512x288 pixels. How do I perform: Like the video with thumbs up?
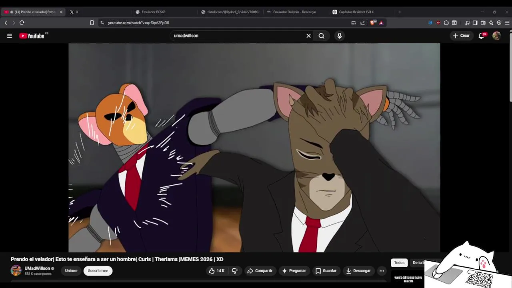click(216, 271)
